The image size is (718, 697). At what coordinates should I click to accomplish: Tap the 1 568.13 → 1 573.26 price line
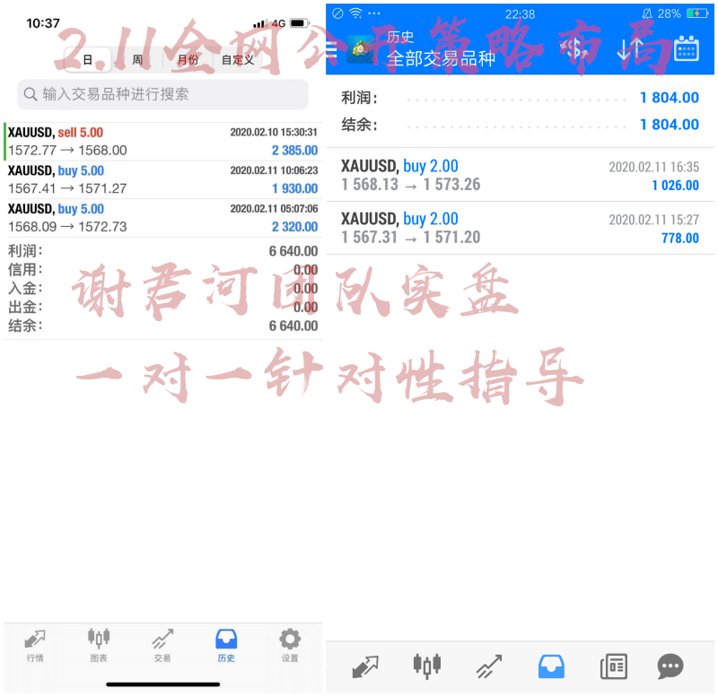tap(411, 185)
